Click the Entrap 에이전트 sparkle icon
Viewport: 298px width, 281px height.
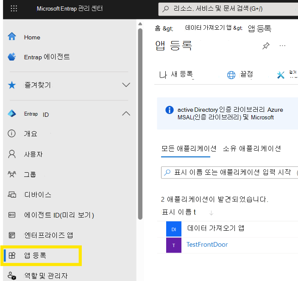pos(12,57)
